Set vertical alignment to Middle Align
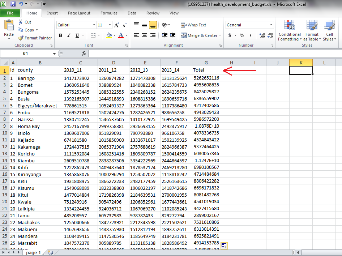The image size is (342, 256). (x=144, y=25)
